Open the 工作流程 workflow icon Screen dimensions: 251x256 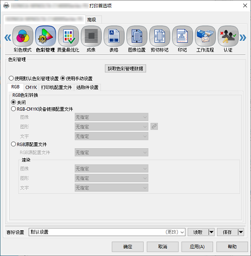(205, 36)
